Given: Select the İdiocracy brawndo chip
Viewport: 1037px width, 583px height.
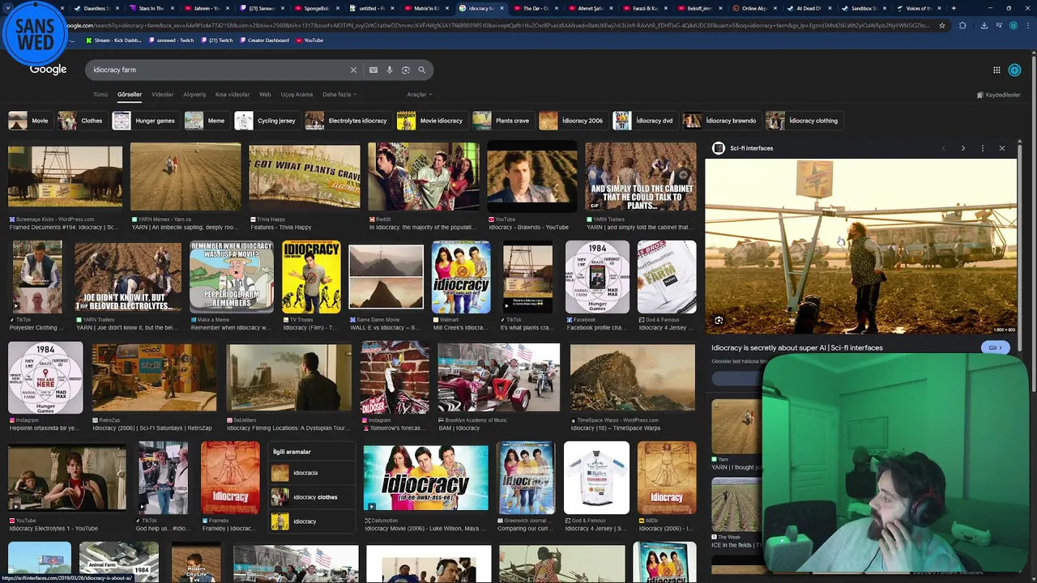Looking at the screenshot, I should click(x=720, y=121).
